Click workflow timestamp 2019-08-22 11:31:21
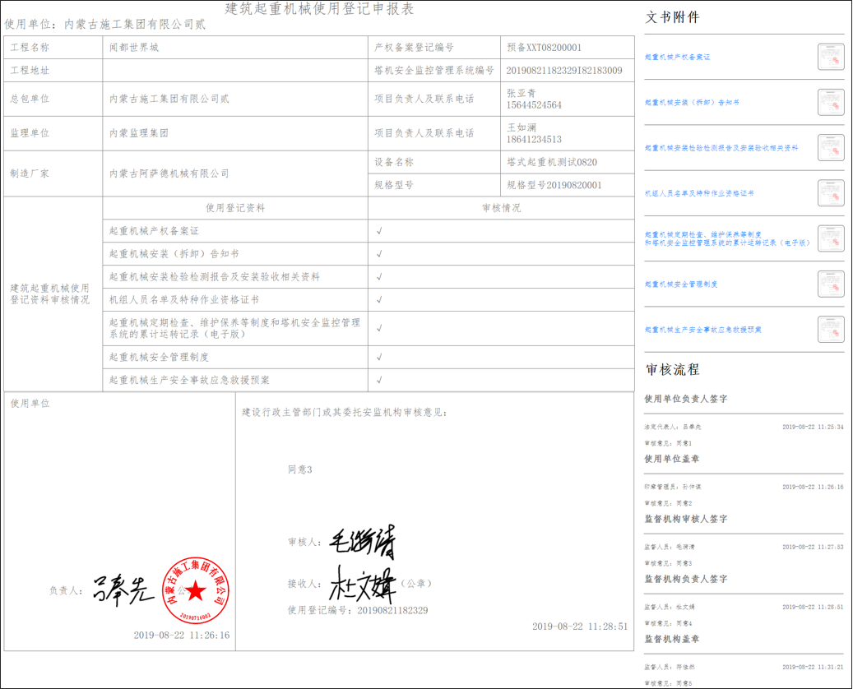The image size is (853, 689). 813,667
